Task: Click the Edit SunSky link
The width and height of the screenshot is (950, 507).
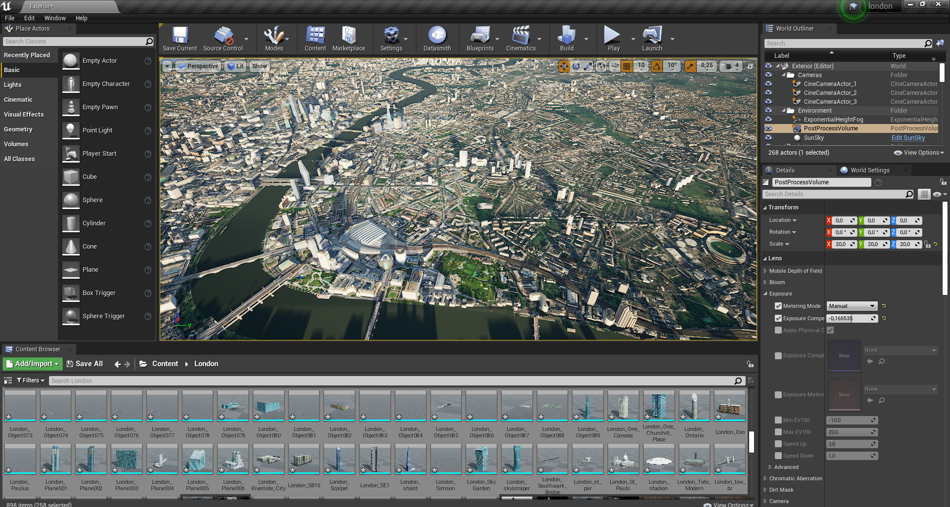Action: (x=908, y=138)
